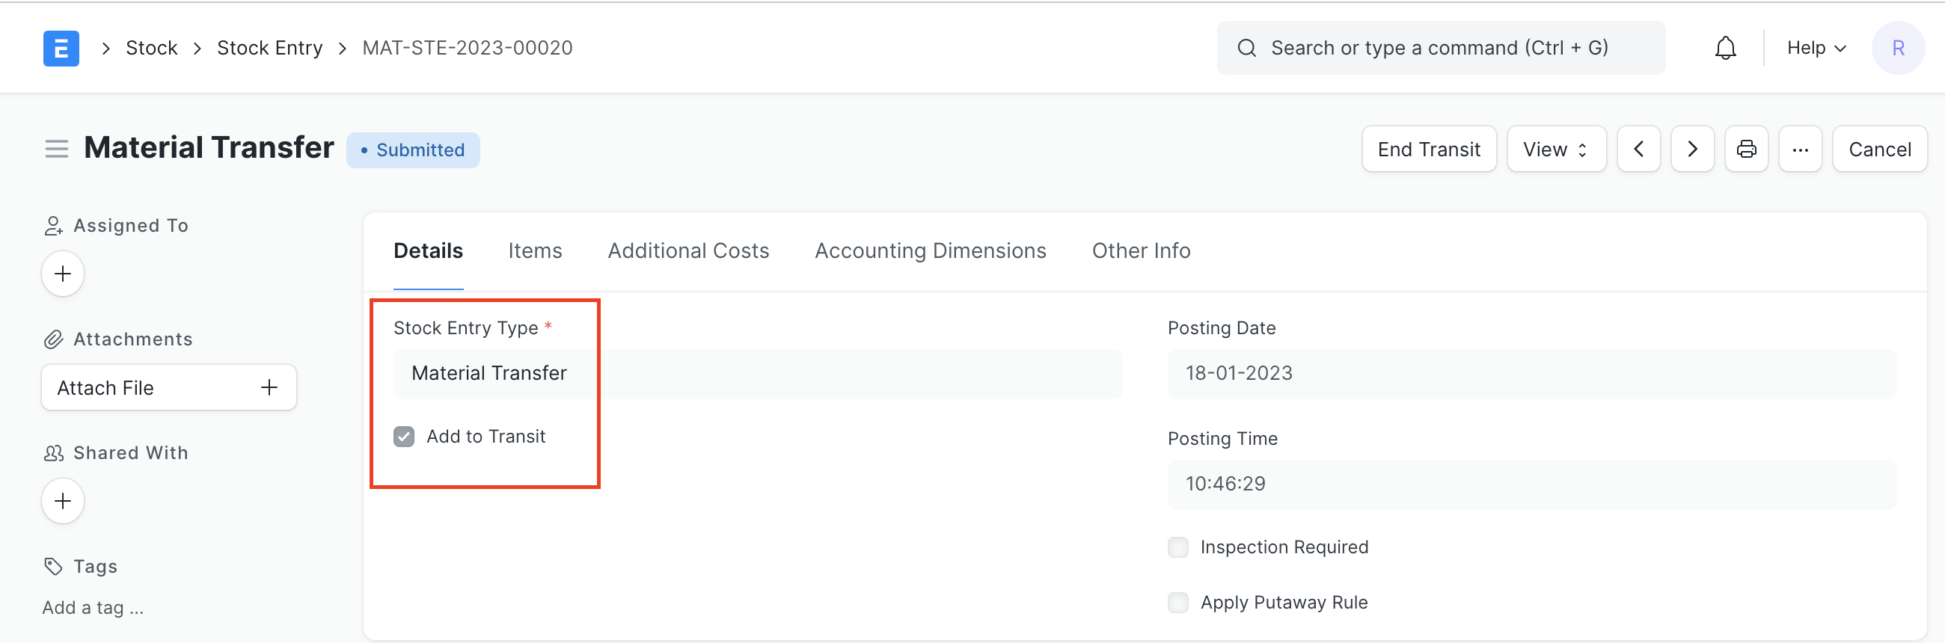Screen dimensions: 1945x643
Task: Click the End Transit button
Action: [1428, 150]
